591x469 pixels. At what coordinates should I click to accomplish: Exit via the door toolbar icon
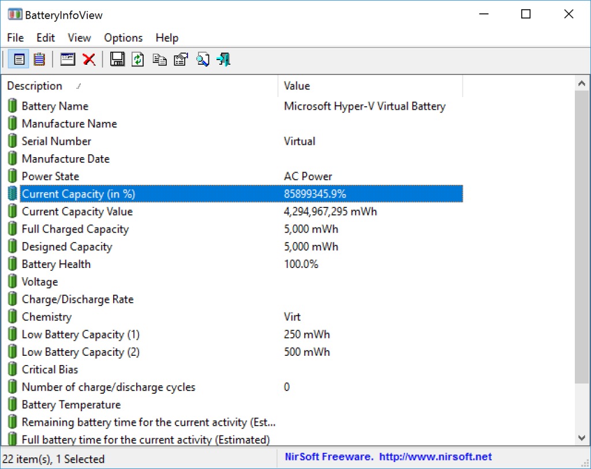[223, 58]
